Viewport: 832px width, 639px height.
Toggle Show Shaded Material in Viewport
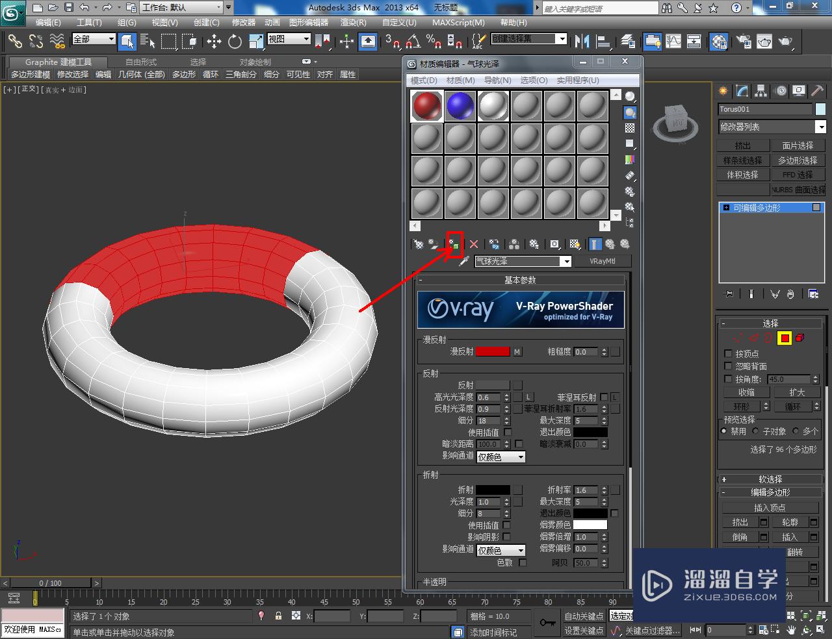[x=575, y=244]
